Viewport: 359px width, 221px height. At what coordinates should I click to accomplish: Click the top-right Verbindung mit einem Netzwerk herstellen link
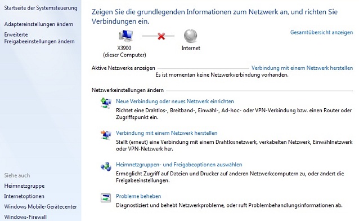(x=302, y=68)
